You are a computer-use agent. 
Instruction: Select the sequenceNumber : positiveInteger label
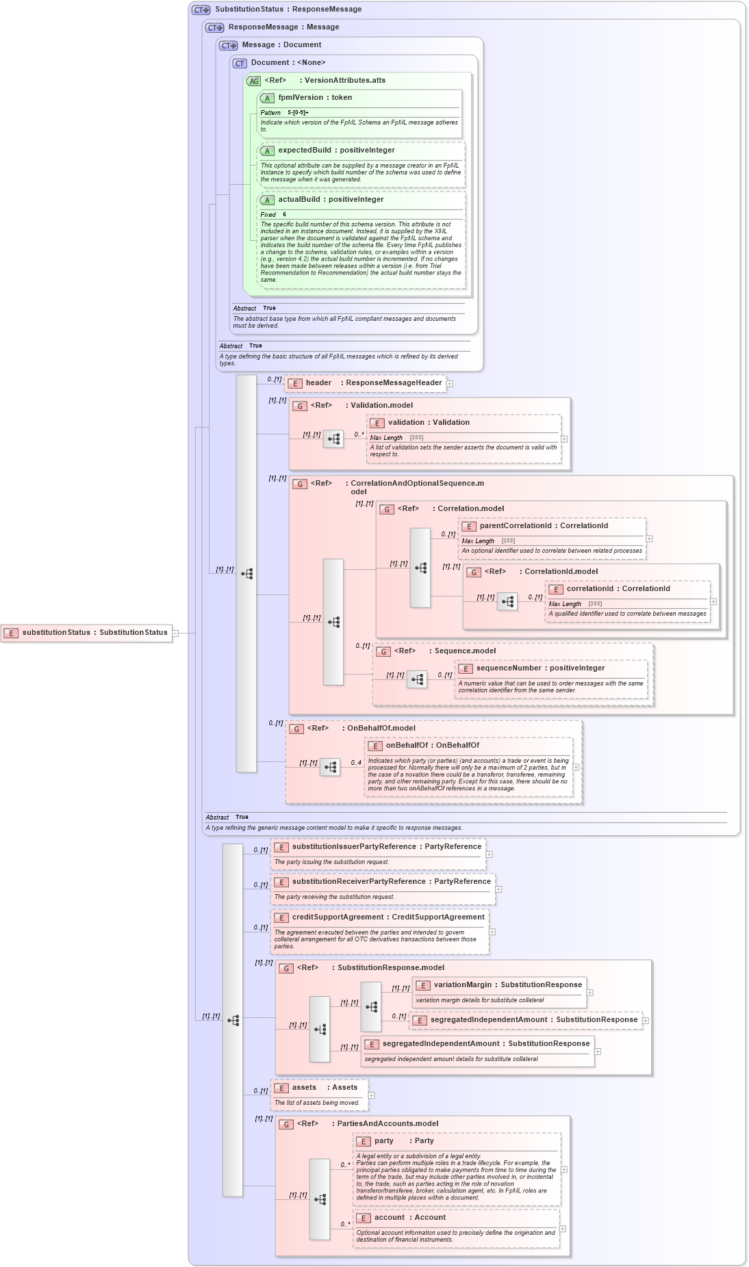[541, 668]
